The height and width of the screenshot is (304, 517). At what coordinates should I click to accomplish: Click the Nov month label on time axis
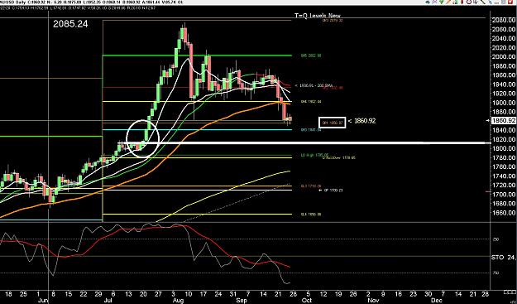[x=373, y=301]
